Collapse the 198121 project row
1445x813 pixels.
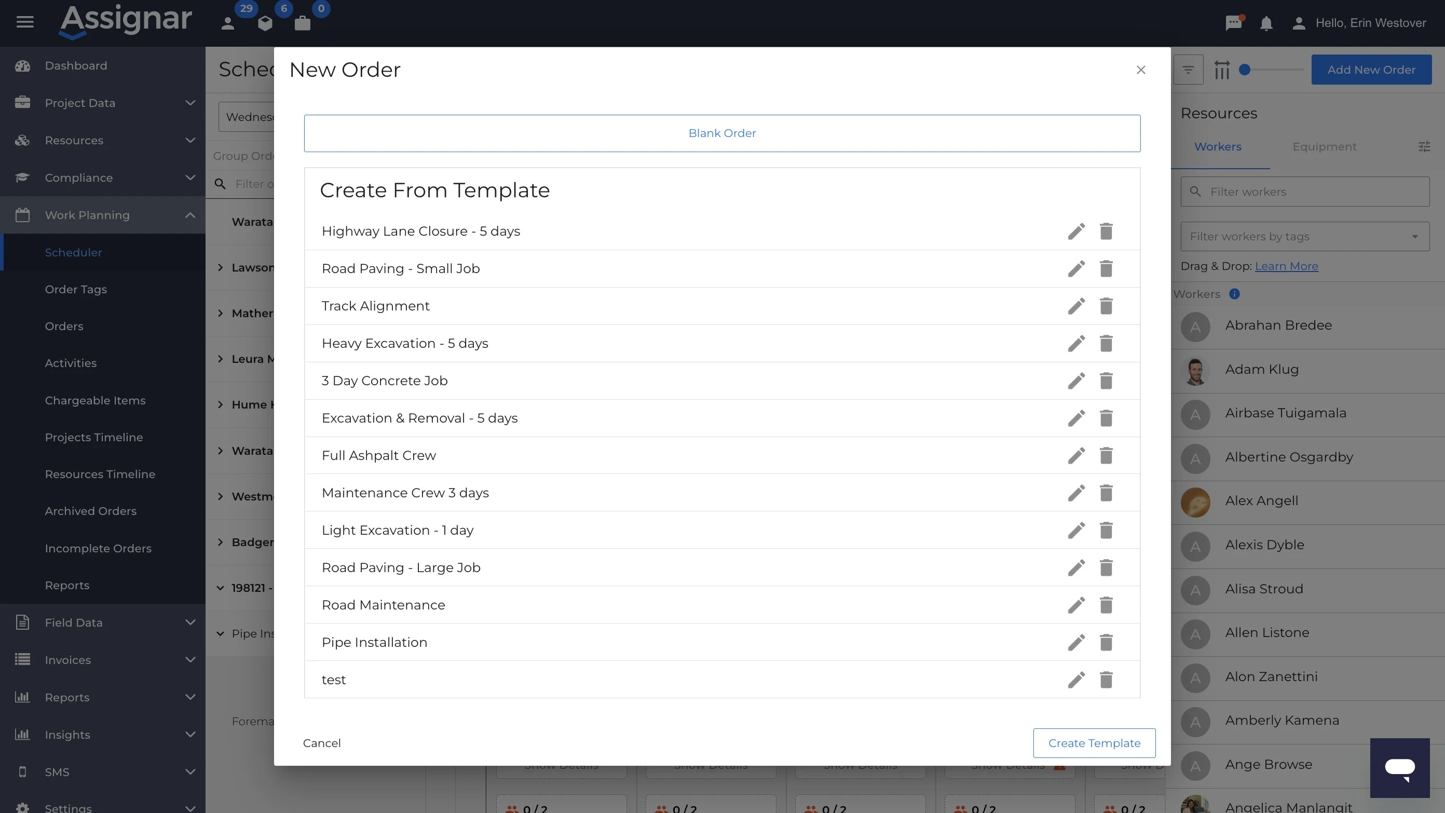220,588
